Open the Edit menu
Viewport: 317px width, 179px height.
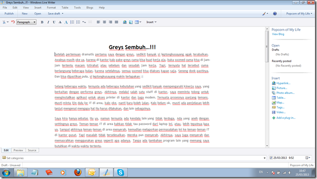pos(15,7)
